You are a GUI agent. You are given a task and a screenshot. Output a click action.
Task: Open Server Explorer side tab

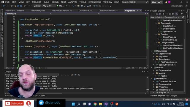[2, 16]
